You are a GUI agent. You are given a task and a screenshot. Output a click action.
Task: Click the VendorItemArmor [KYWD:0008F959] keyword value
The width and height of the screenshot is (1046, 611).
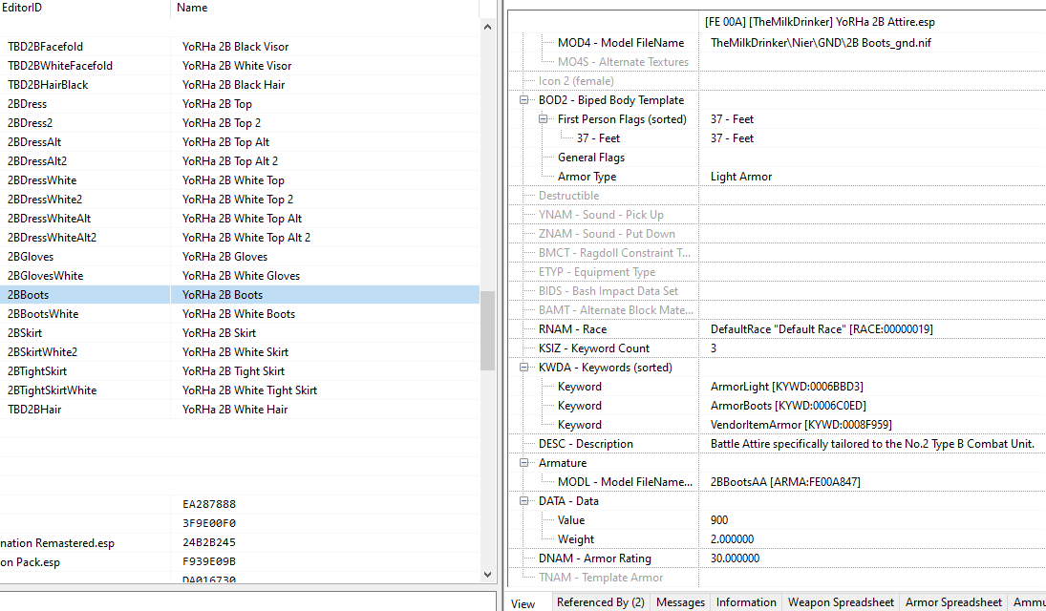tap(801, 425)
